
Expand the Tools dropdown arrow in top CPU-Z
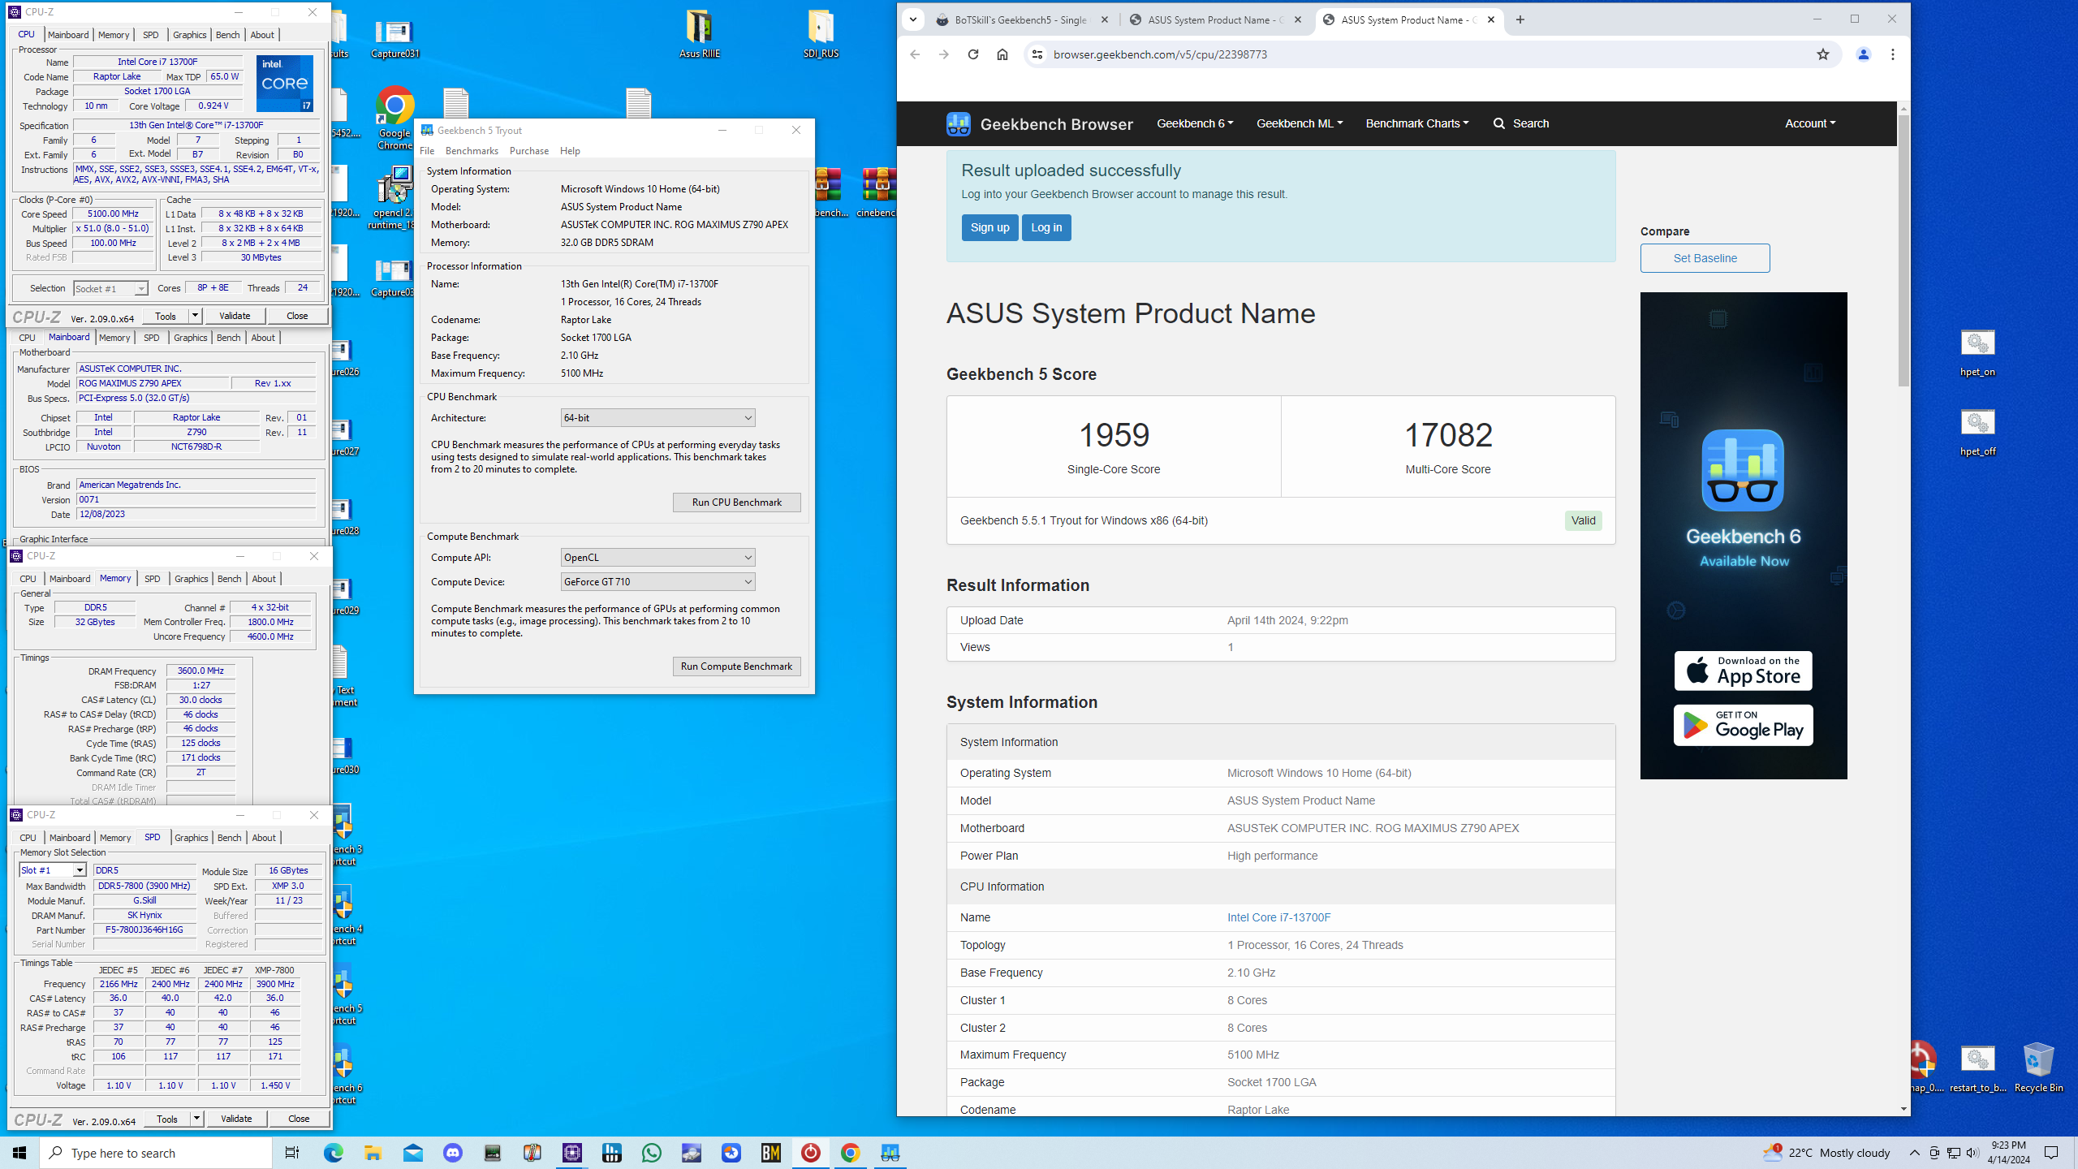[195, 316]
